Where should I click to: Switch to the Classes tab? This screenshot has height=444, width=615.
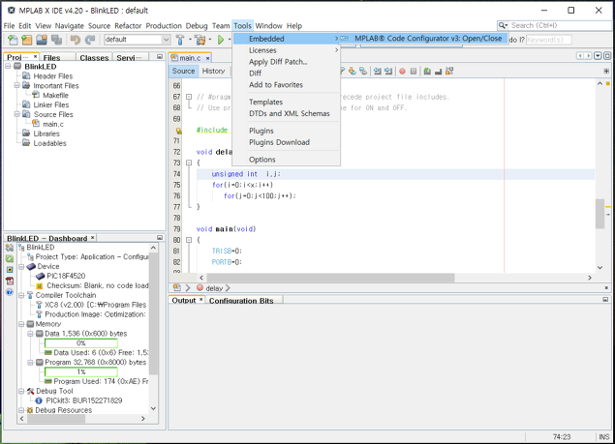(94, 58)
